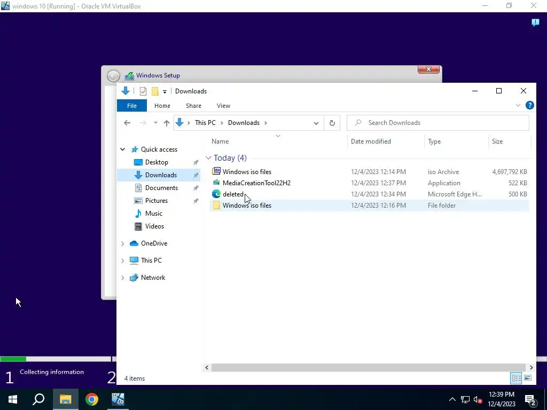Screen dimensions: 547x410
Task: Open the notification Action Center icon
Action: point(530,399)
